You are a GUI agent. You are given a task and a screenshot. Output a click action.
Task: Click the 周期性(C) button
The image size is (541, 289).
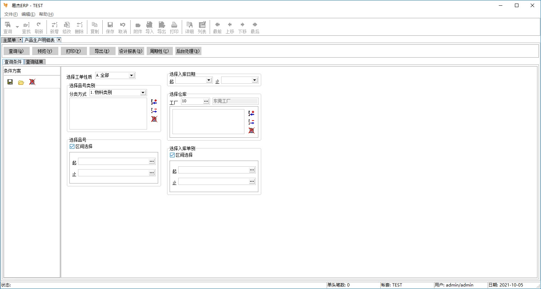pos(160,51)
